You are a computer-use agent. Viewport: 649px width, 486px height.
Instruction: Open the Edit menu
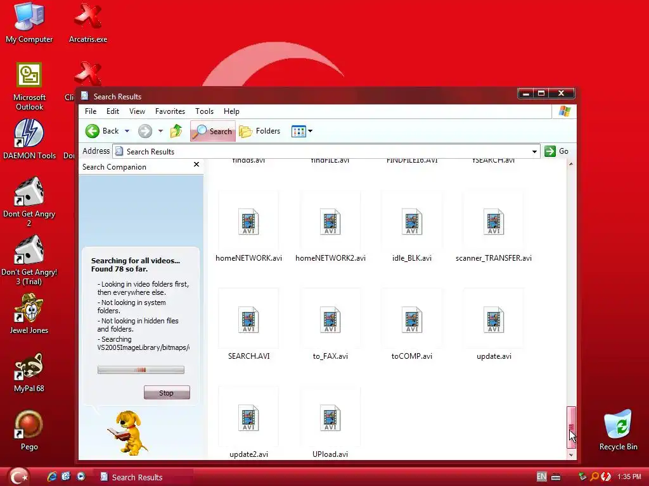tap(113, 111)
